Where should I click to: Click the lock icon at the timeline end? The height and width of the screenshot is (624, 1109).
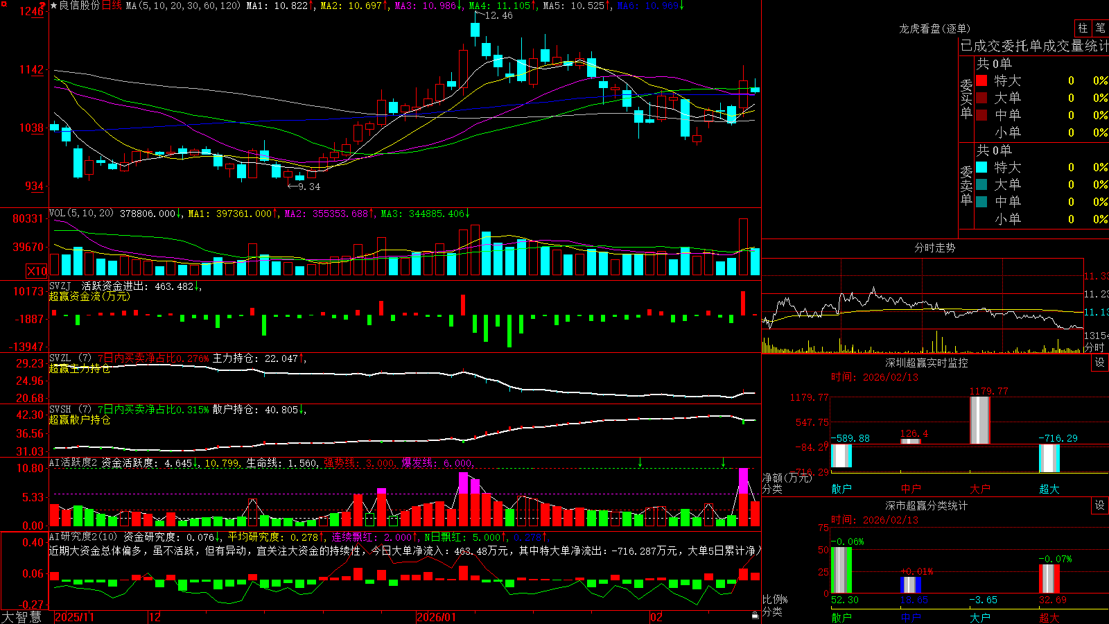point(756,616)
